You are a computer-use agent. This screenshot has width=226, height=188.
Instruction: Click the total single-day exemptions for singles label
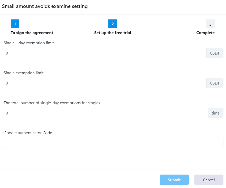[x=51, y=103]
